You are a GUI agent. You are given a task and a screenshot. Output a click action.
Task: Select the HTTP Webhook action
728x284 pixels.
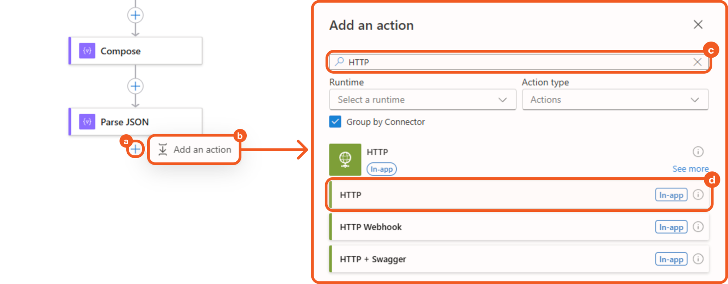click(x=462, y=227)
